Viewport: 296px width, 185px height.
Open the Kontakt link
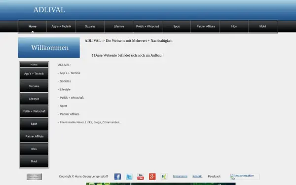[197, 176]
